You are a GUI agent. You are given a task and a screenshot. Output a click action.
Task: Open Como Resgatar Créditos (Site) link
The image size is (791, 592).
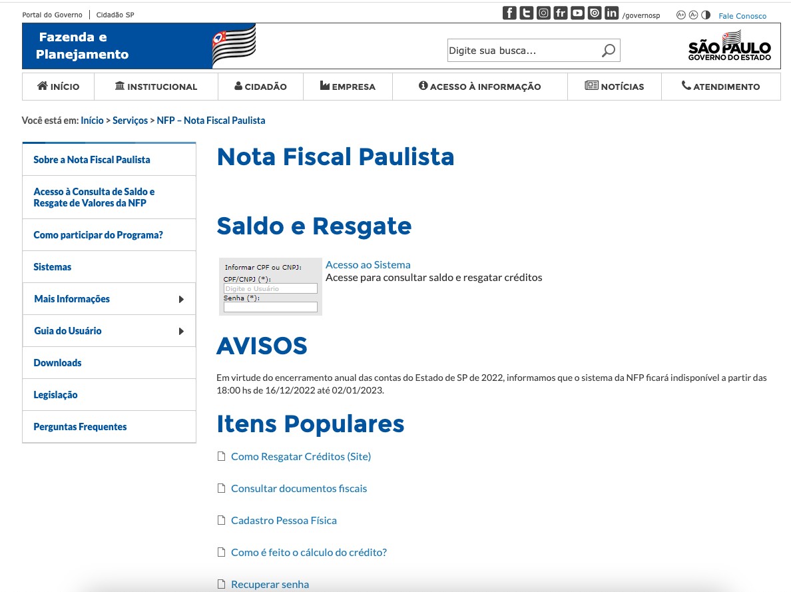click(x=301, y=456)
